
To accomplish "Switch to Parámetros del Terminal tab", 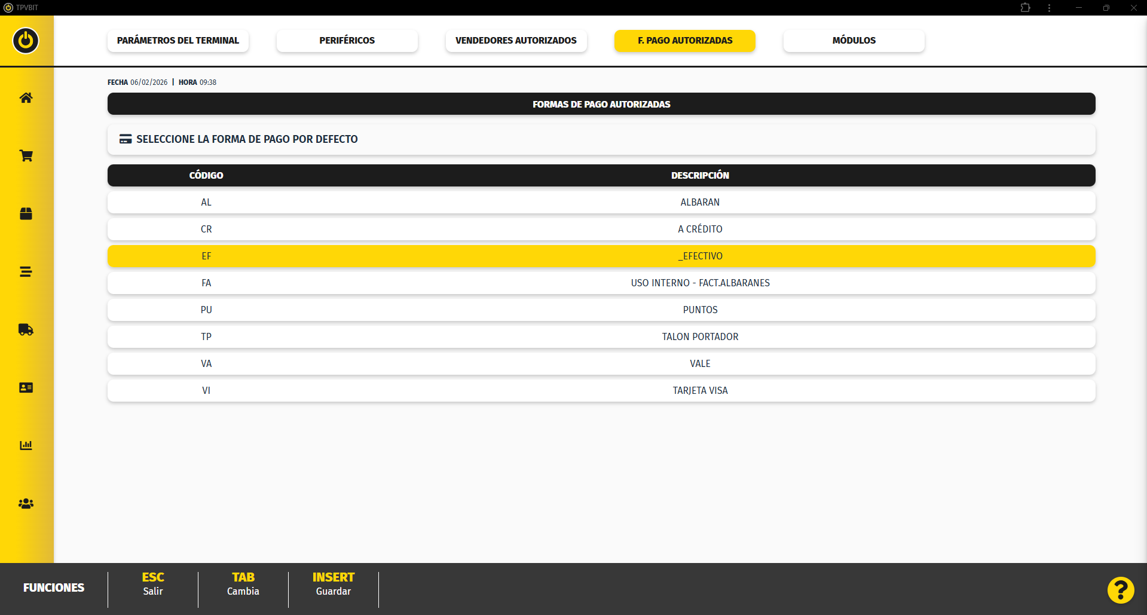I will pos(178,41).
